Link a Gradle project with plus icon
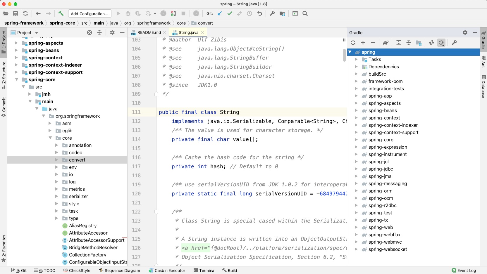 pos(363,43)
